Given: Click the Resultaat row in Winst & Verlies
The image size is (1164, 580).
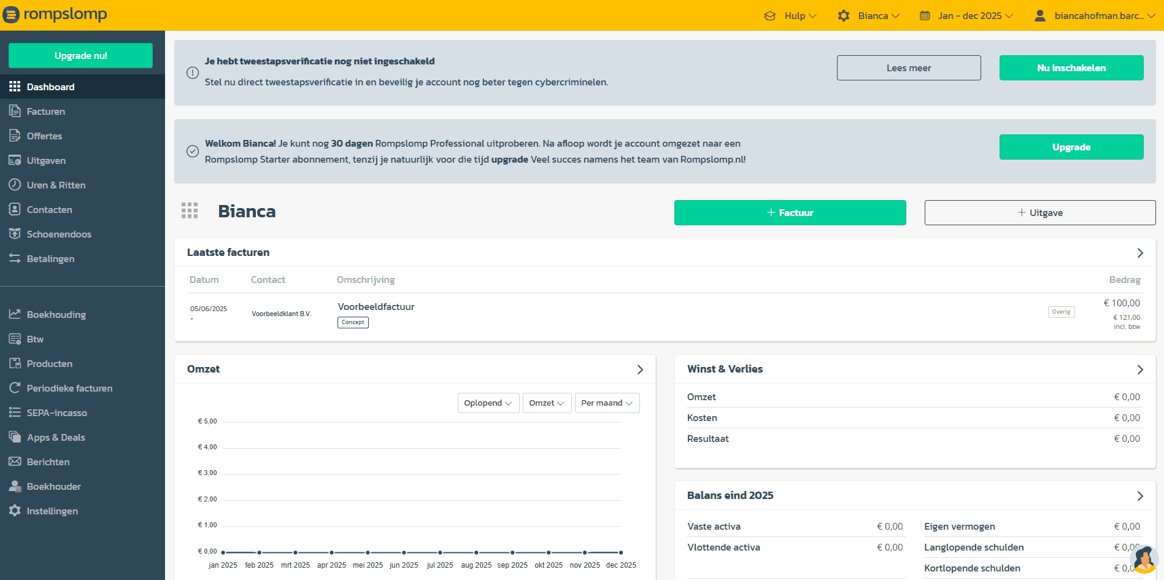Looking at the screenshot, I should (x=914, y=439).
